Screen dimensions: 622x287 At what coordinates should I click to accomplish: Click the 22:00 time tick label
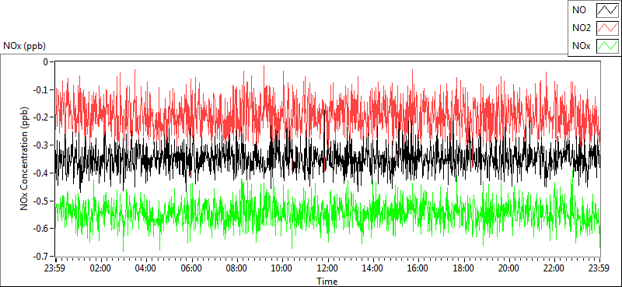pos(554,268)
